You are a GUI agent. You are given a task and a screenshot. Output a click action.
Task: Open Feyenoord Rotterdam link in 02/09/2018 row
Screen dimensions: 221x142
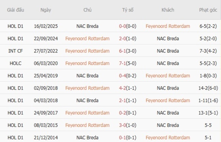pos(87,88)
